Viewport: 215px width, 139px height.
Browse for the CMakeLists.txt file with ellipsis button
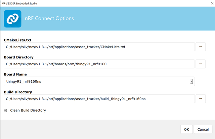tap(201, 47)
